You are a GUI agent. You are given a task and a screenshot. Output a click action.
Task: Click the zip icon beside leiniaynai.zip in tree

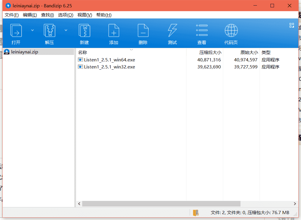7,52
